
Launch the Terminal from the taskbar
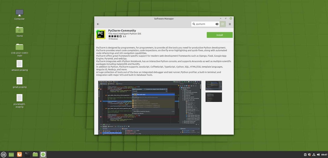click(27, 154)
